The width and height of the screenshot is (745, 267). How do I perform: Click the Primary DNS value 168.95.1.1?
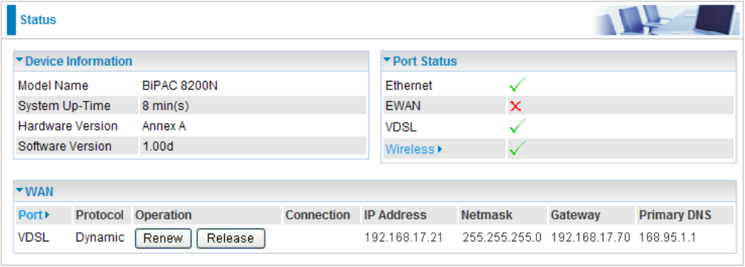(667, 238)
